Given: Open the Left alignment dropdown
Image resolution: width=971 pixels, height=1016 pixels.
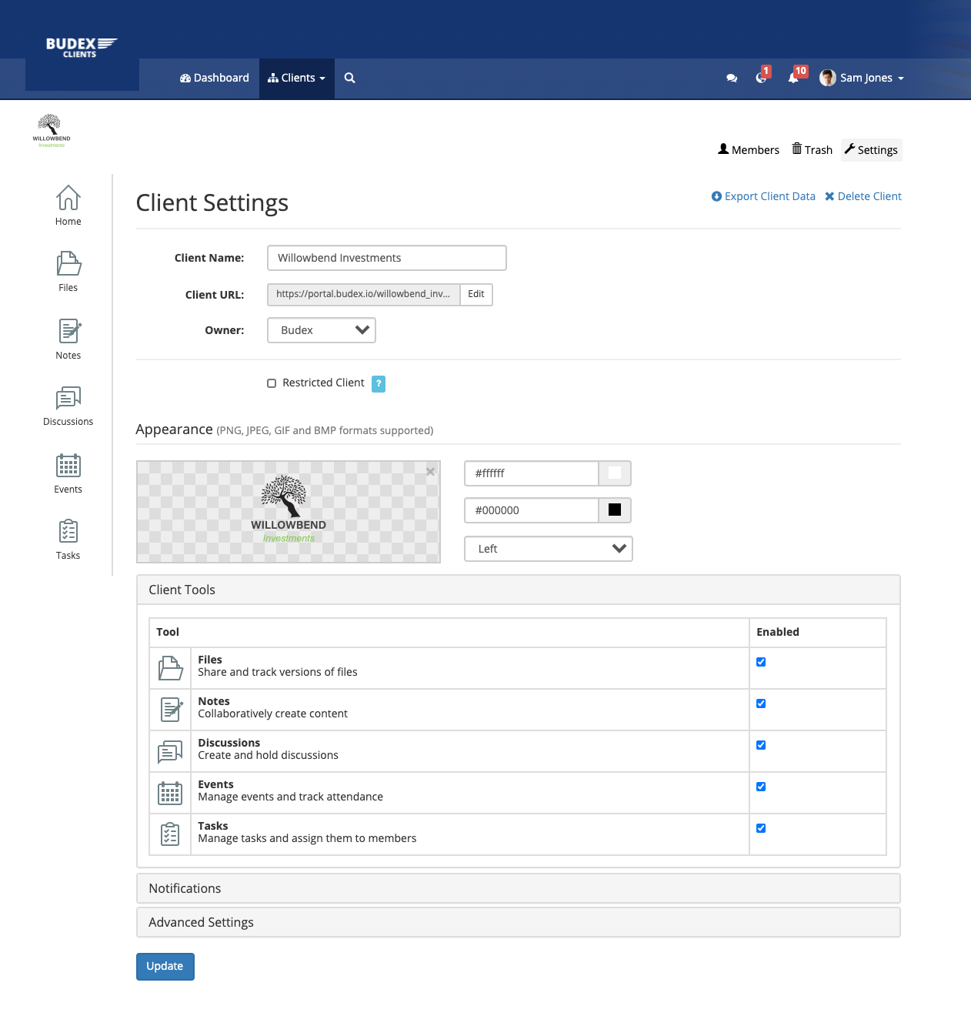Looking at the screenshot, I should 548,549.
